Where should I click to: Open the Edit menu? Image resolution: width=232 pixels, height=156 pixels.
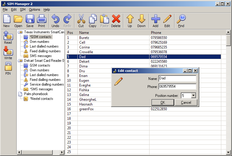tap(14, 10)
